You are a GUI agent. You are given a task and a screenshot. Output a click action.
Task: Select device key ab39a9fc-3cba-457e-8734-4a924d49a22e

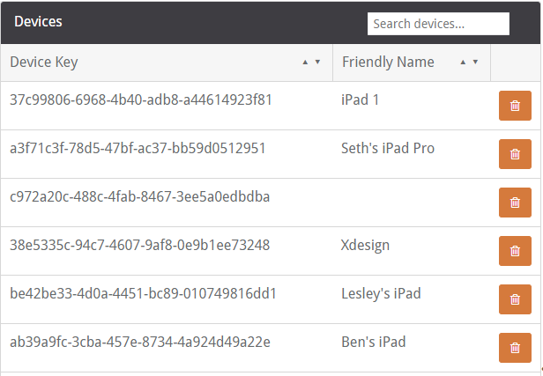click(140, 343)
